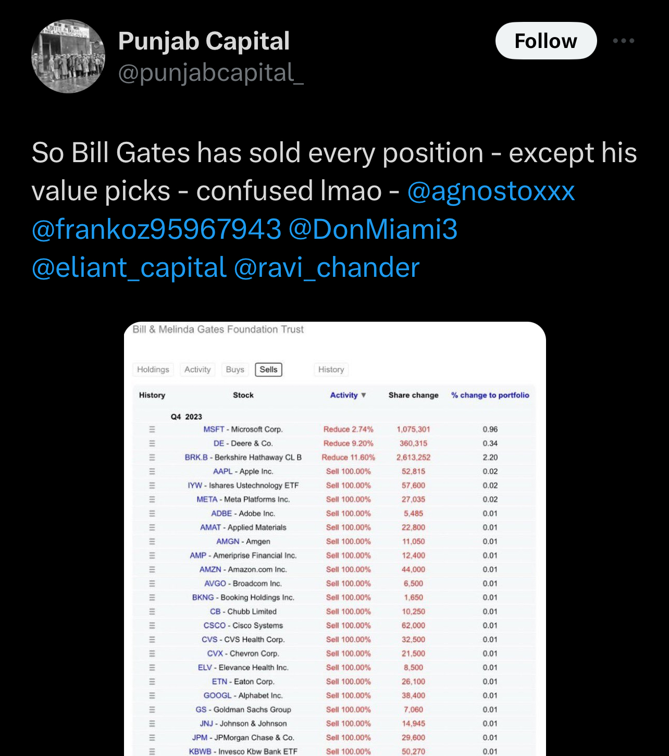Viewport: 669px width, 756px height.
Task: Open Punjab Capital profile avatar
Action: [68, 56]
